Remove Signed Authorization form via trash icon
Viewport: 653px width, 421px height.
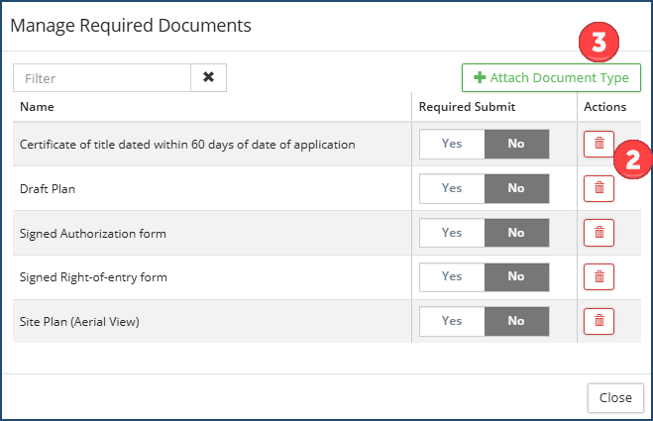click(599, 233)
